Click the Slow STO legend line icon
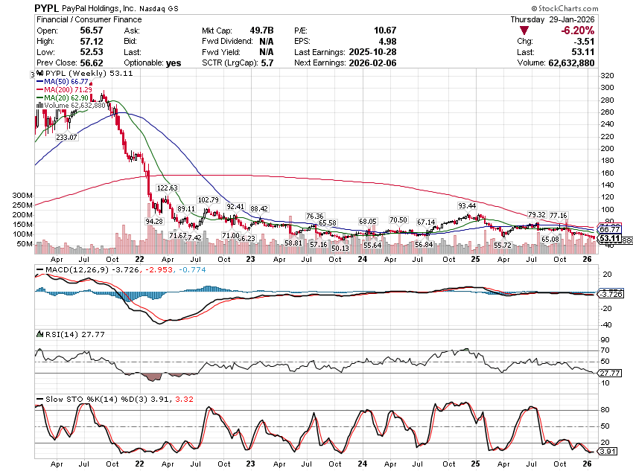The height and width of the screenshot is (471, 633). [38, 400]
